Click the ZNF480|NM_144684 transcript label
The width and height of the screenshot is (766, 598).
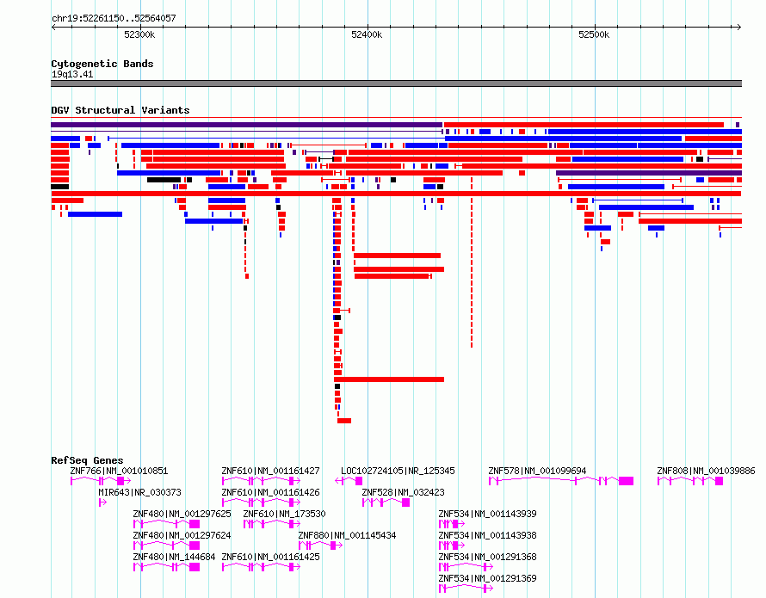174,557
